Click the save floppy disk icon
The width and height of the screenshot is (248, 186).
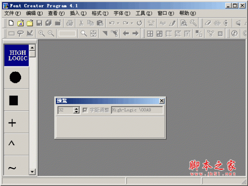(x=39, y=23)
